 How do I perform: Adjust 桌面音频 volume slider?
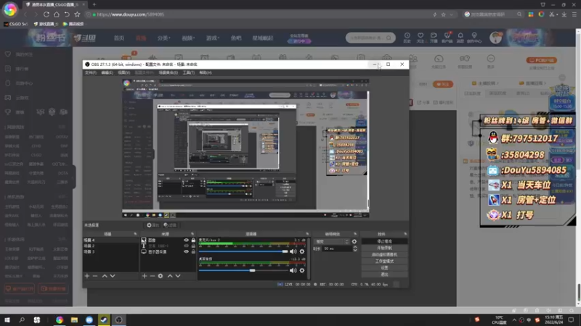coord(243,270)
